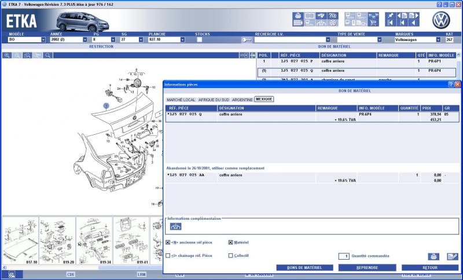
Task: Open thumbnail 817.10
Action: [x=20, y=241]
